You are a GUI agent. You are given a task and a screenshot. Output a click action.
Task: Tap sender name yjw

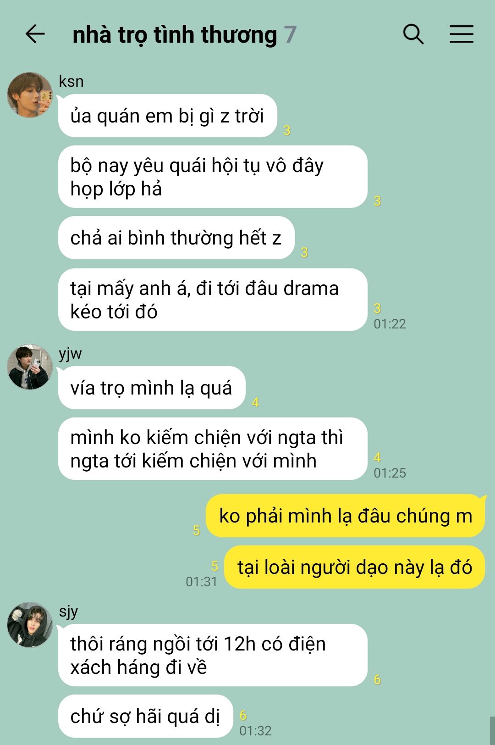70,354
